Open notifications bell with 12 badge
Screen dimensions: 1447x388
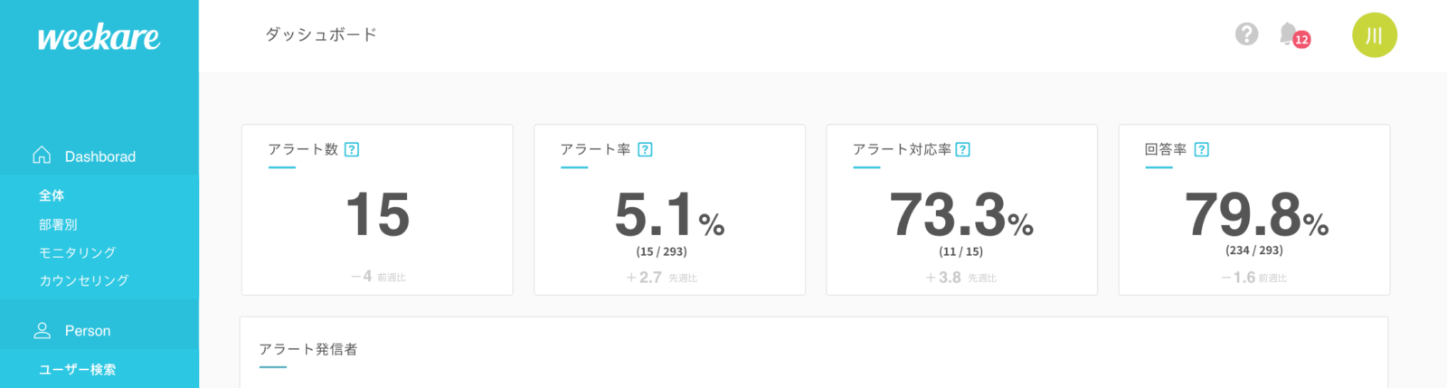(x=1291, y=35)
